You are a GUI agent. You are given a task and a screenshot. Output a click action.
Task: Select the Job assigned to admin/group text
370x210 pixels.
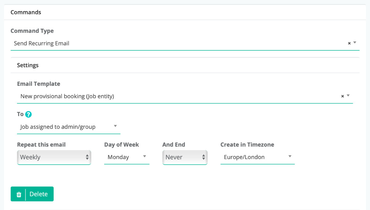click(x=58, y=127)
